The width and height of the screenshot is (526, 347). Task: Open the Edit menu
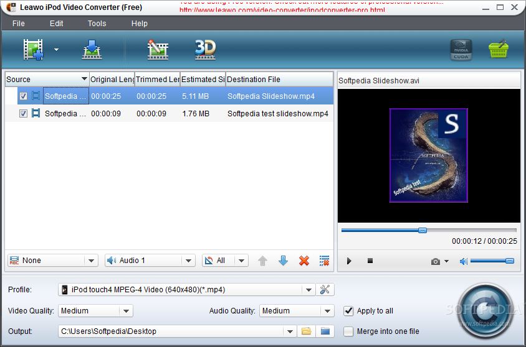click(56, 24)
